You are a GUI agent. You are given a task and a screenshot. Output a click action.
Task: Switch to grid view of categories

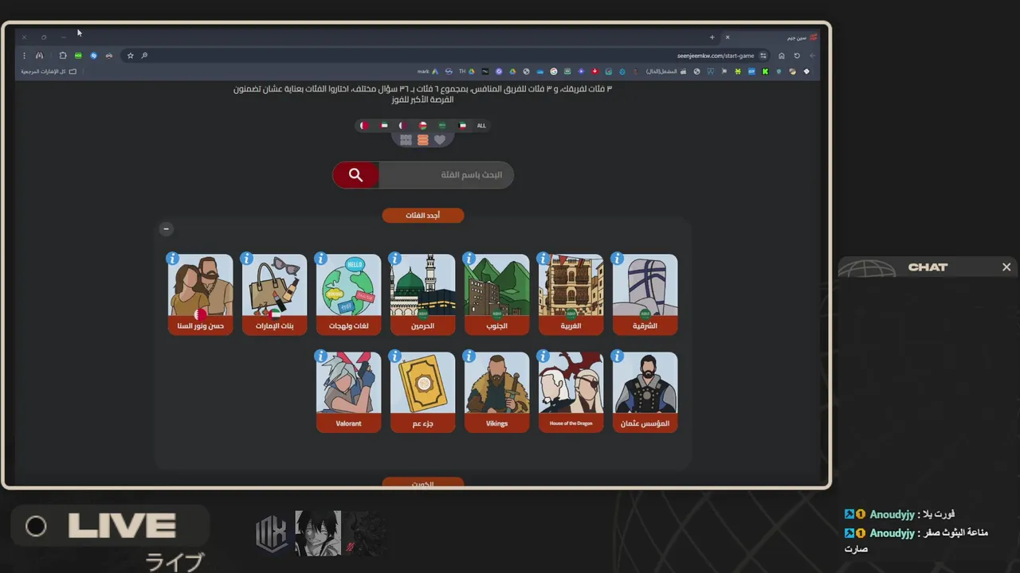click(x=406, y=140)
